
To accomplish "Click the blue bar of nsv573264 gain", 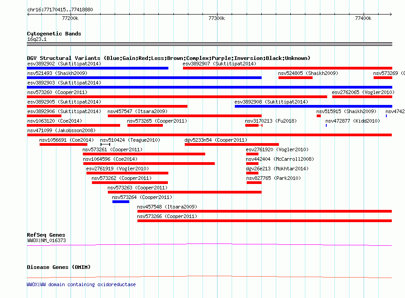I will click(121, 202).
